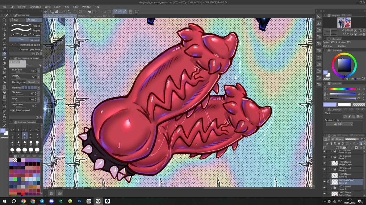Toggle Adjust by speed checkbox

[x=13, y=110]
